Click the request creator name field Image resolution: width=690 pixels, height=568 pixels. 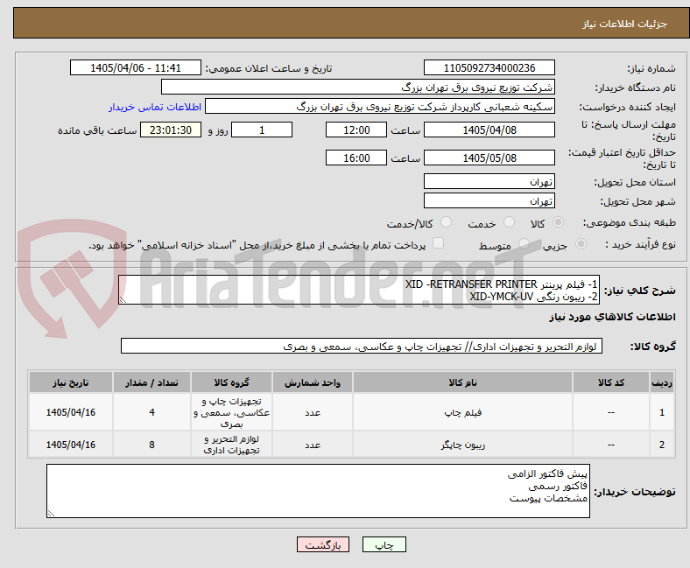[380, 107]
